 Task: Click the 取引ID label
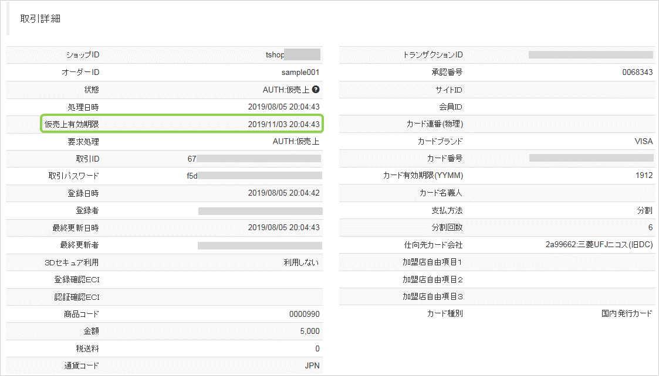(88, 159)
